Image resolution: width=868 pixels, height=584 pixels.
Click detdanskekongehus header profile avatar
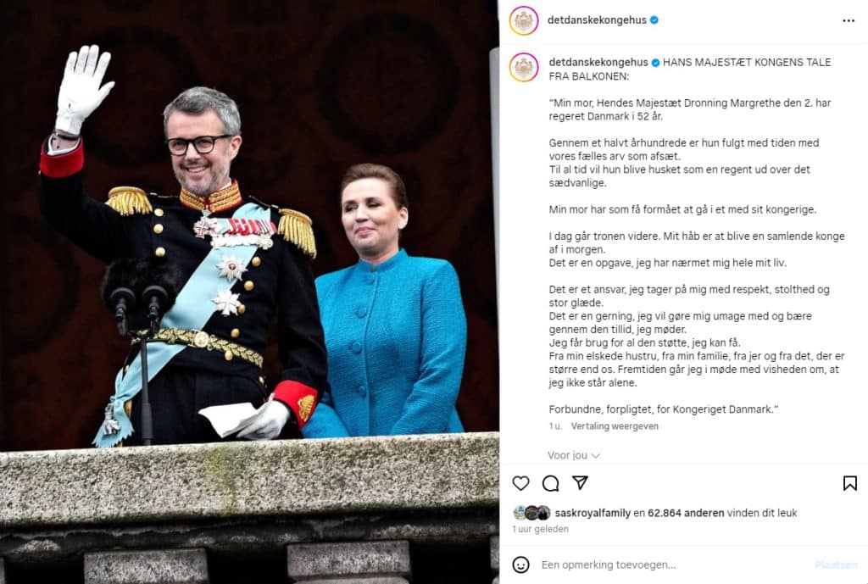pyautogui.click(x=523, y=20)
